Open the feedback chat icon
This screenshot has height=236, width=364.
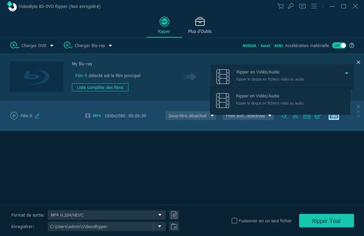coord(302,6)
